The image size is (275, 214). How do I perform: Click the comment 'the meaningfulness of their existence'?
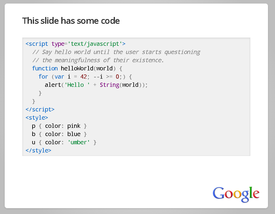point(98,60)
